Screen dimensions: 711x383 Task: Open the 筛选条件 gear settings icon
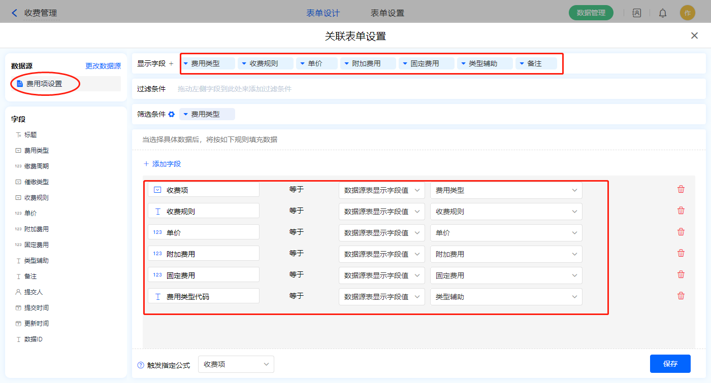[x=172, y=115]
